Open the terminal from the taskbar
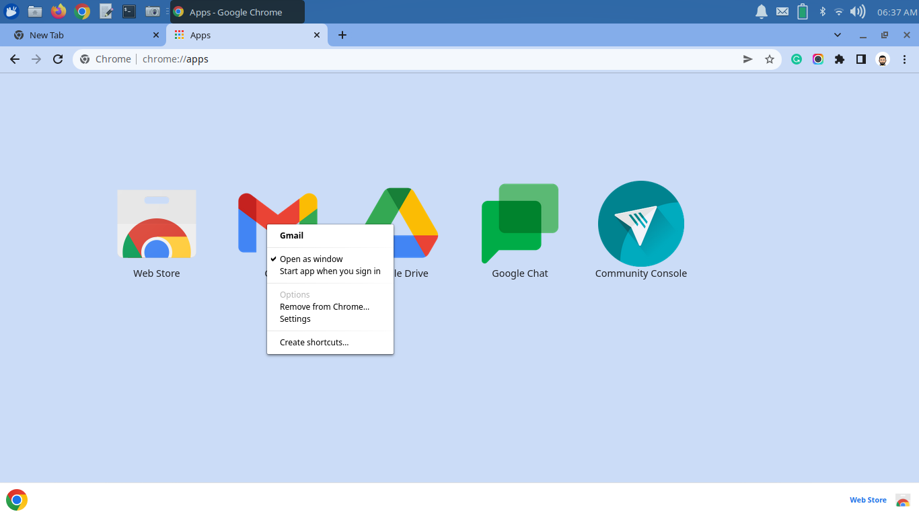 129,11
